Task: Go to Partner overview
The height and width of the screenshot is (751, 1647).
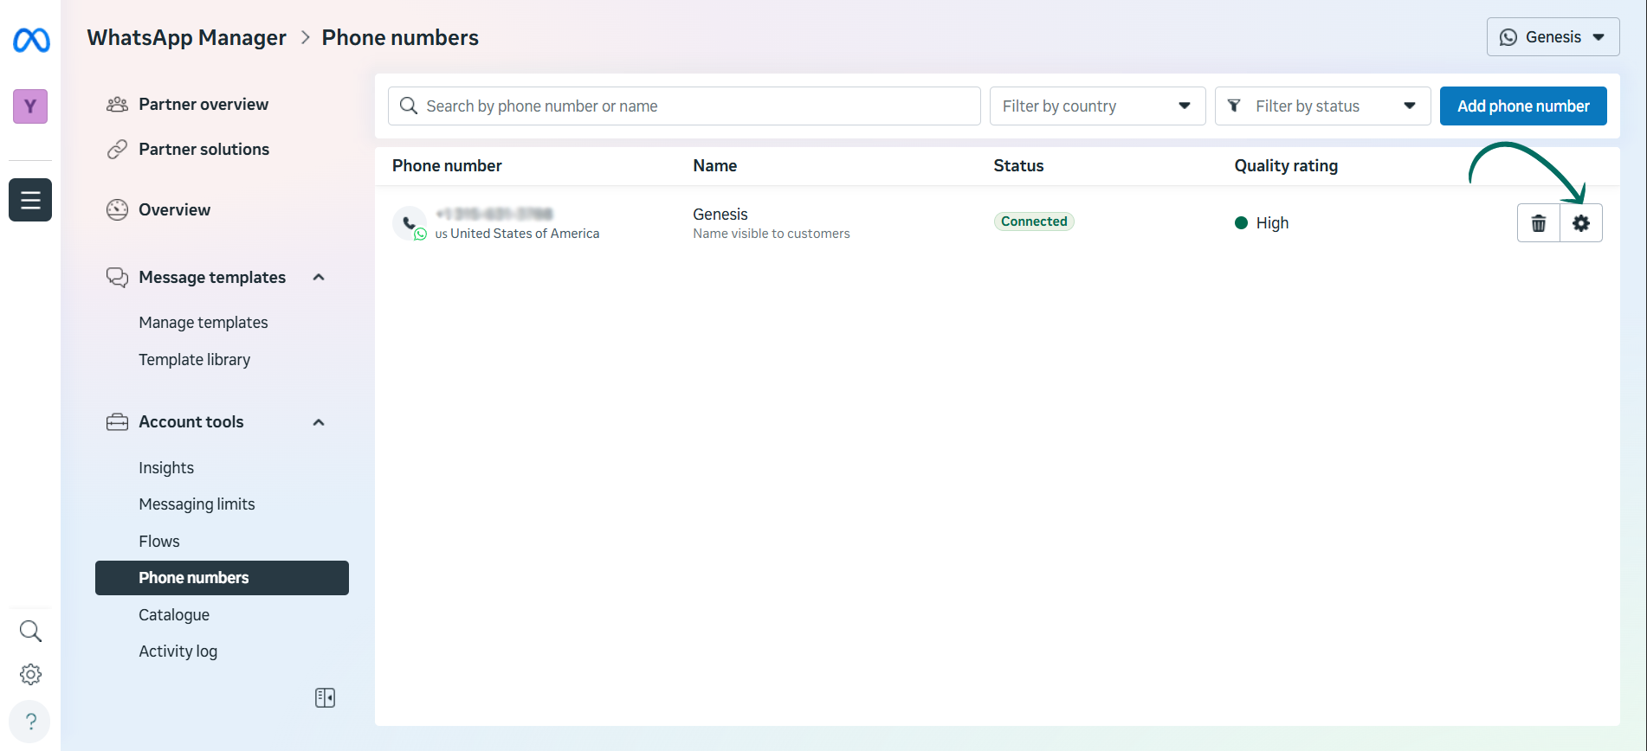Action: 203,105
